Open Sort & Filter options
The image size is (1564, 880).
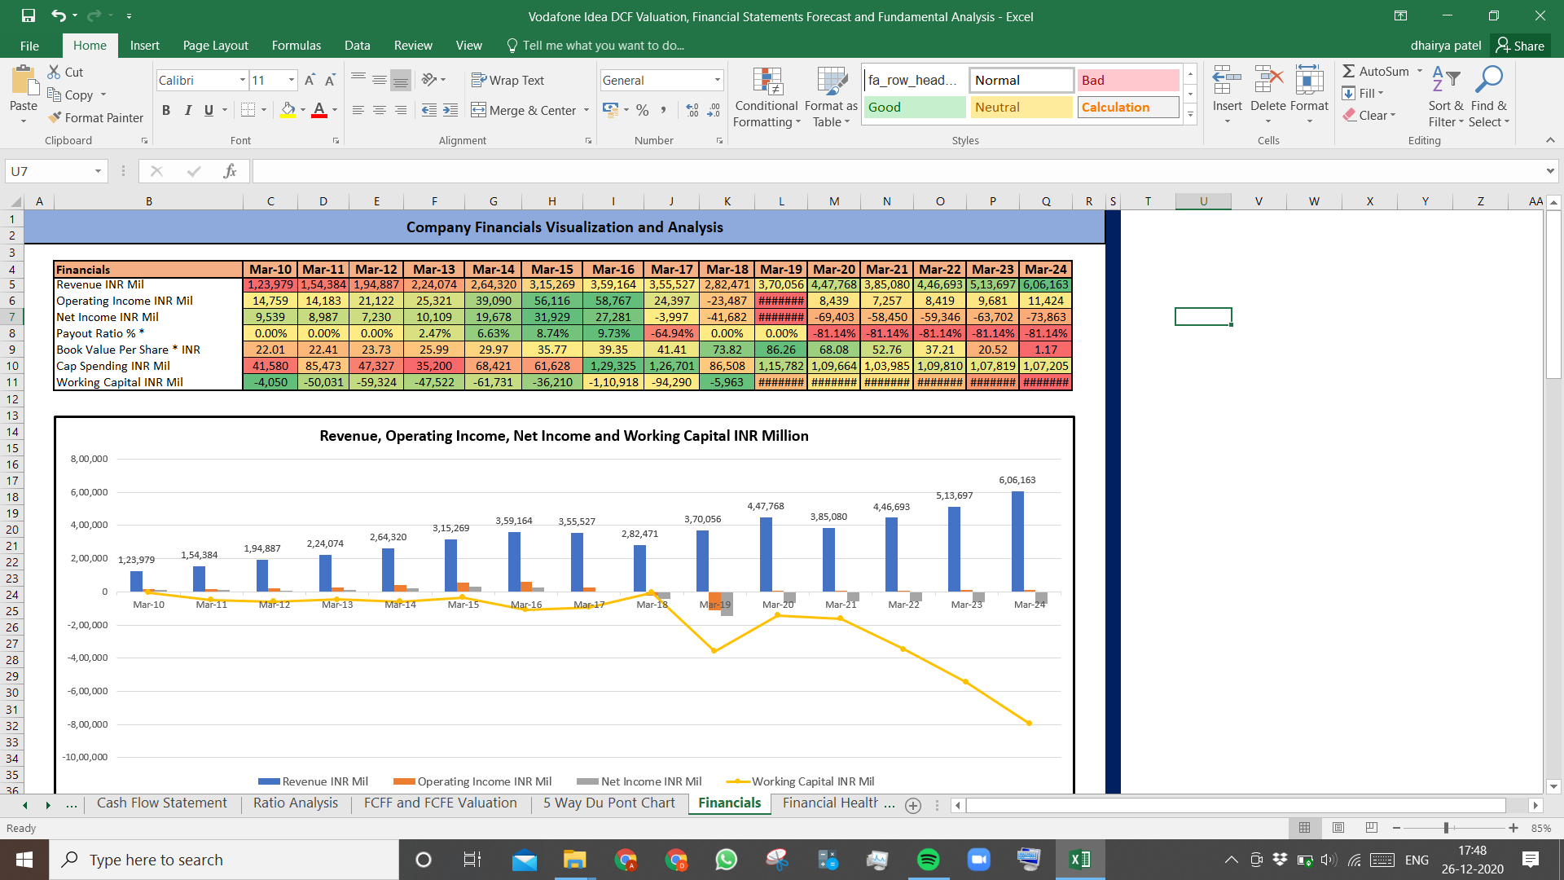click(x=1446, y=96)
